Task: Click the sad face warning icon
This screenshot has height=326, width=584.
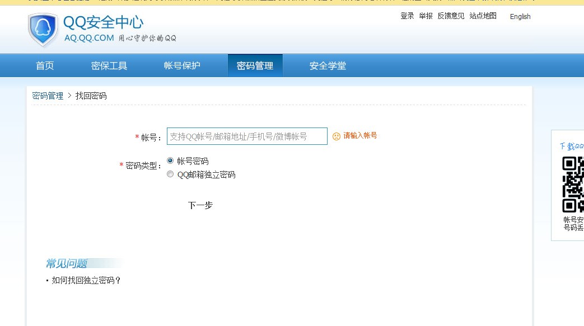Action: (337, 136)
